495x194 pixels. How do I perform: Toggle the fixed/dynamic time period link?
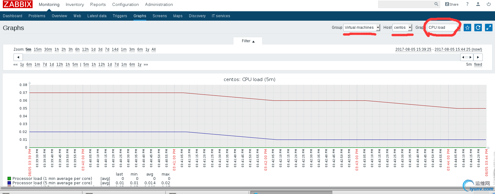[x=478, y=64]
